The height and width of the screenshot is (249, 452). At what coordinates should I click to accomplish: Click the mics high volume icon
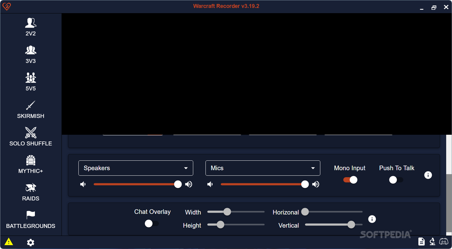pyautogui.click(x=316, y=184)
